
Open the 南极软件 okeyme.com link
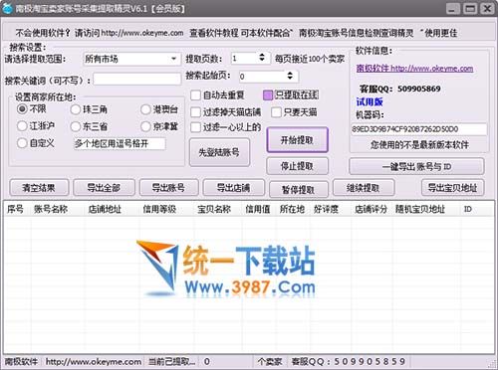[x=414, y=69]
